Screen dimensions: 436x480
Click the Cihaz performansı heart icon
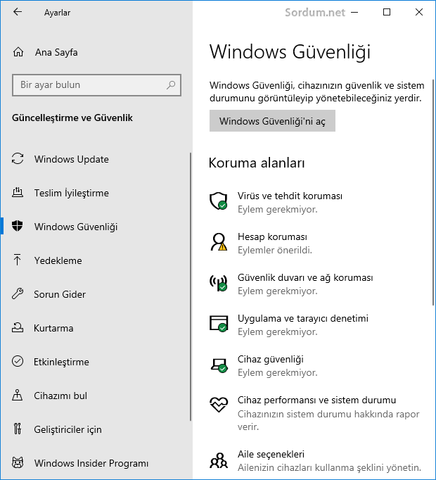[219, 405]
